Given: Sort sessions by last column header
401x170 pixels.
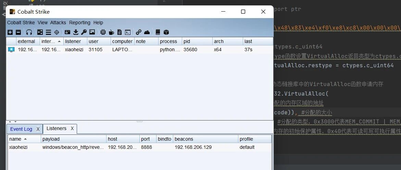Looking at the screenshot, I should coord(258,41).
